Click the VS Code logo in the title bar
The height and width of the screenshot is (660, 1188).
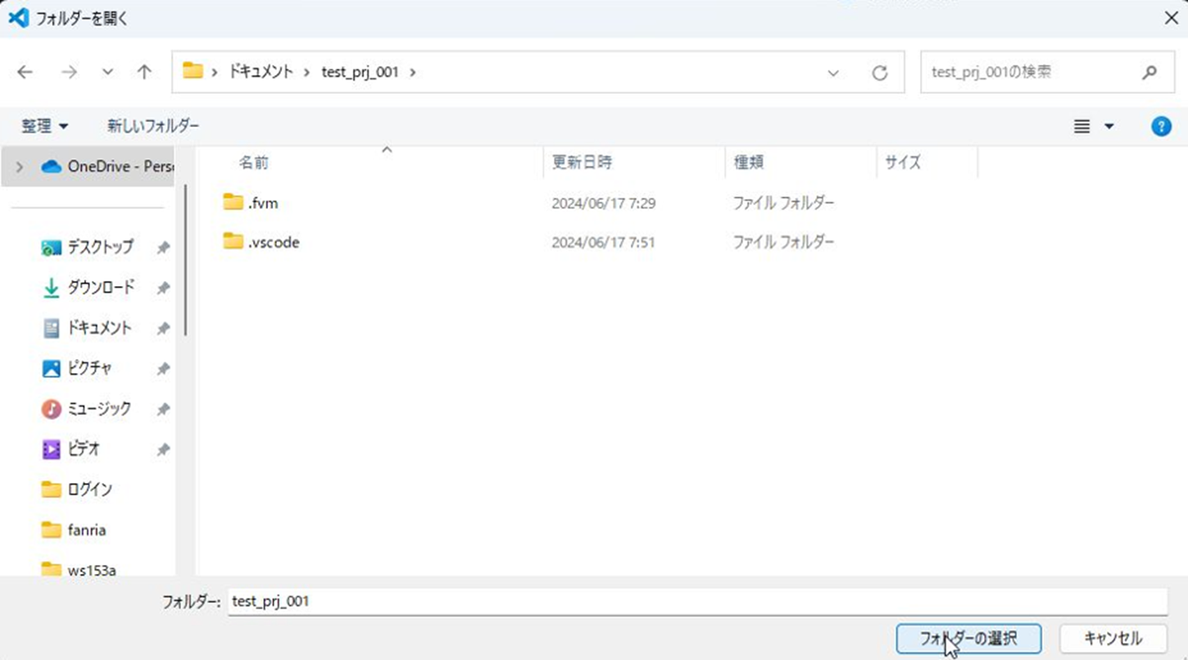click(x=20, y=16)
